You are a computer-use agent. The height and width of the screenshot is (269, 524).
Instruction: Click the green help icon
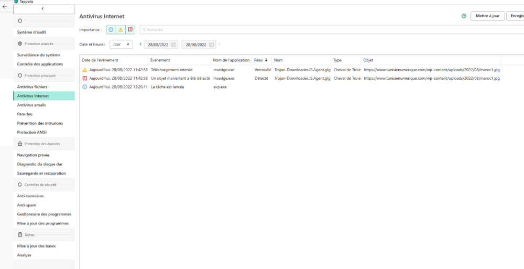(x=464, y=16)
